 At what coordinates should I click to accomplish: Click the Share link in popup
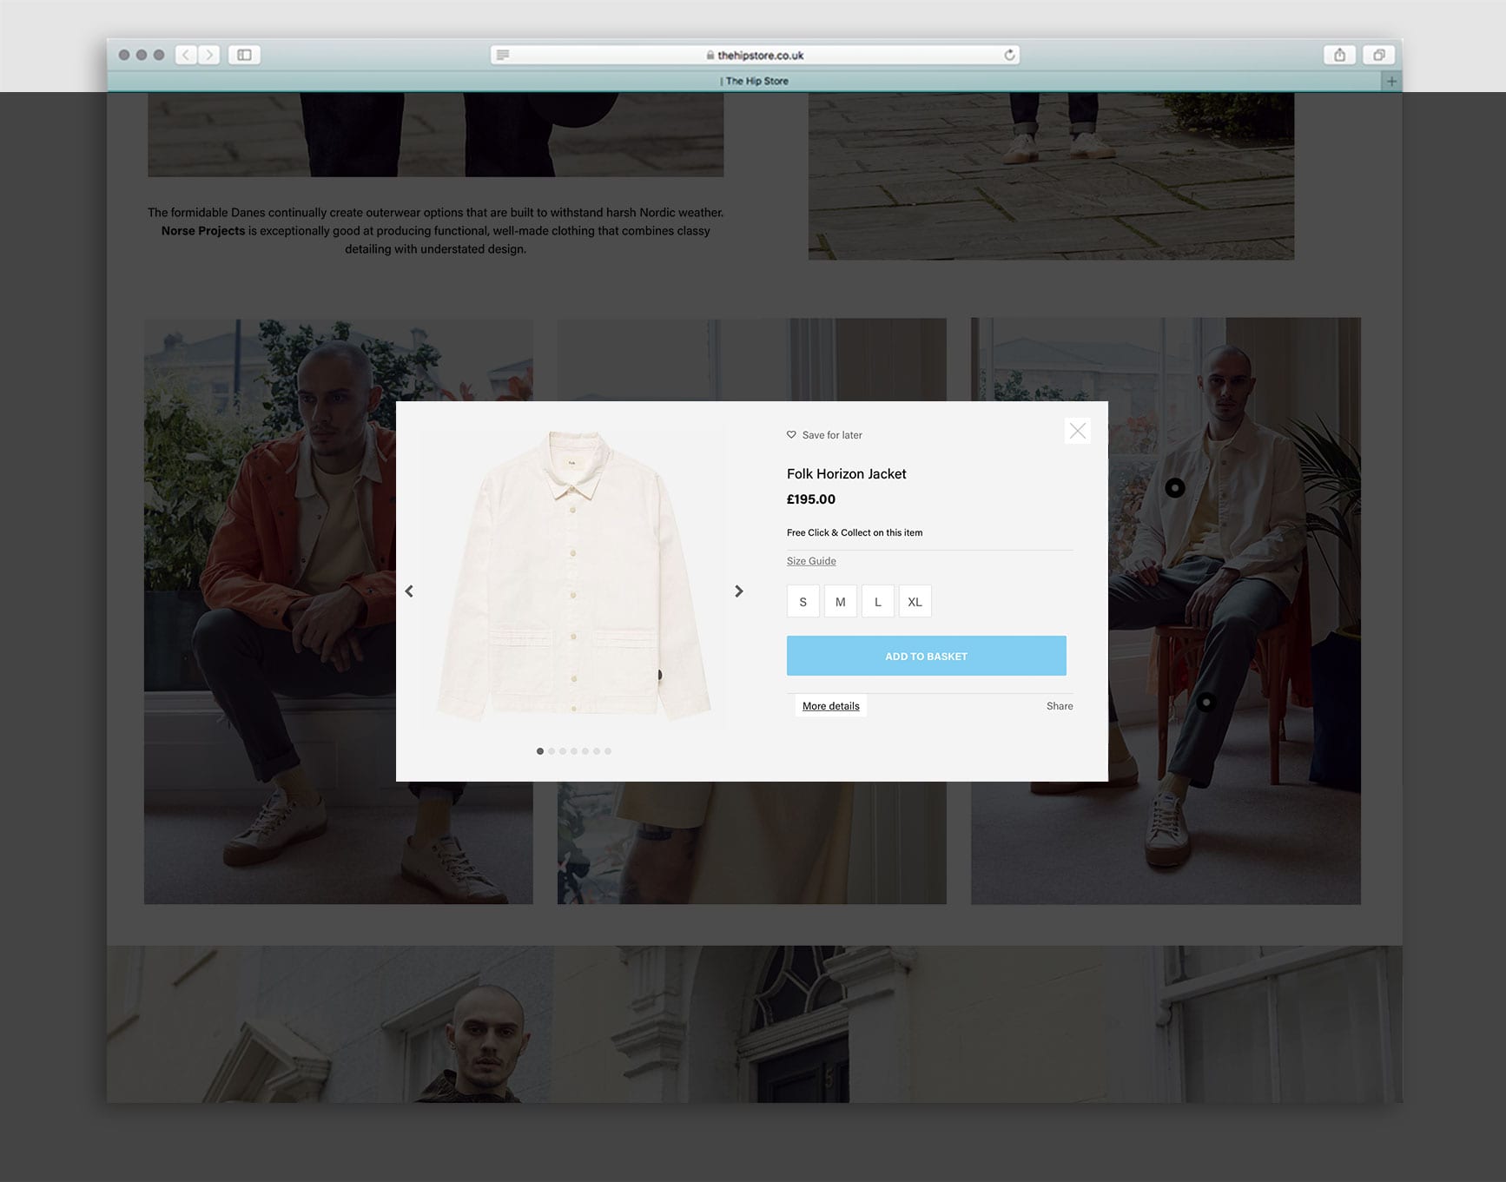click(1060, 706)
